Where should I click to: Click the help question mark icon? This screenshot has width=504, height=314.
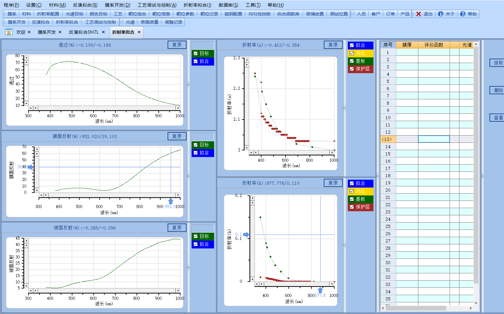coord(463,14)
